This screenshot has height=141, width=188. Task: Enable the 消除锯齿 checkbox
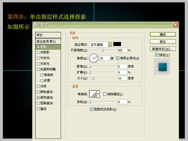[x=105, y=94]
